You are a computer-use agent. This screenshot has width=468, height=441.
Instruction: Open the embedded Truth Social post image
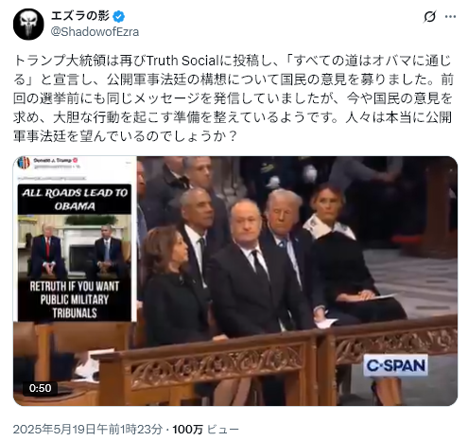click(x=75, y=238)
